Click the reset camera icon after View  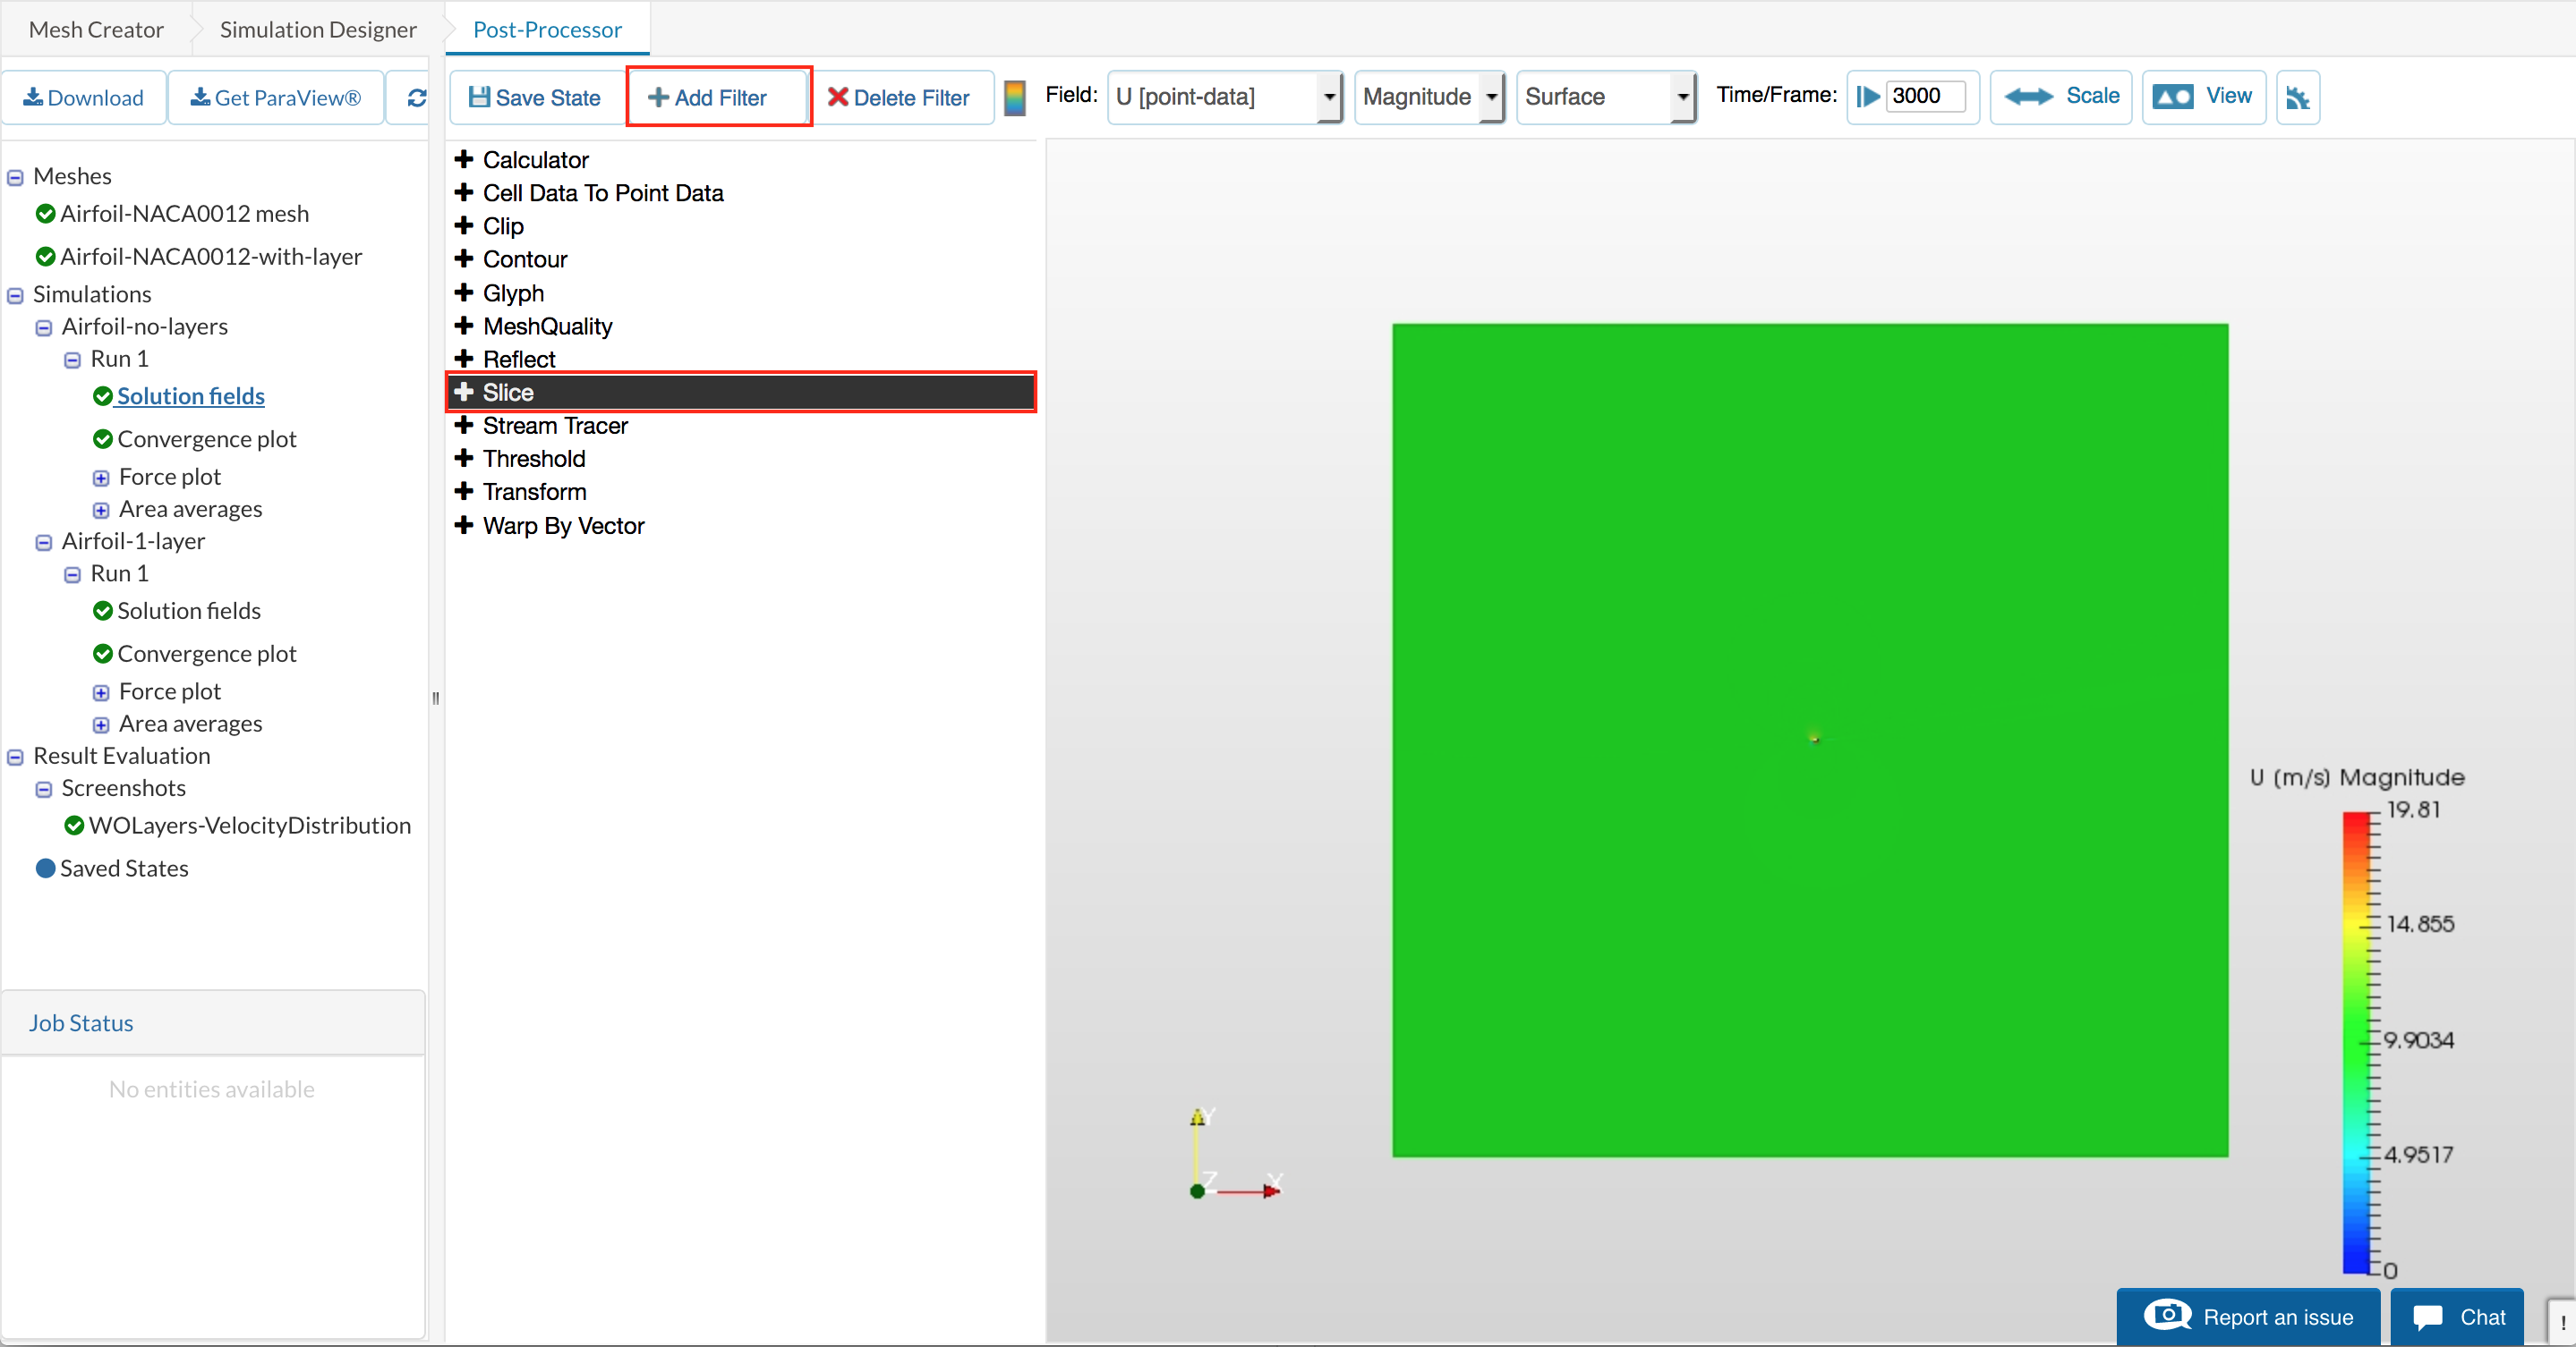[2297, 97]
